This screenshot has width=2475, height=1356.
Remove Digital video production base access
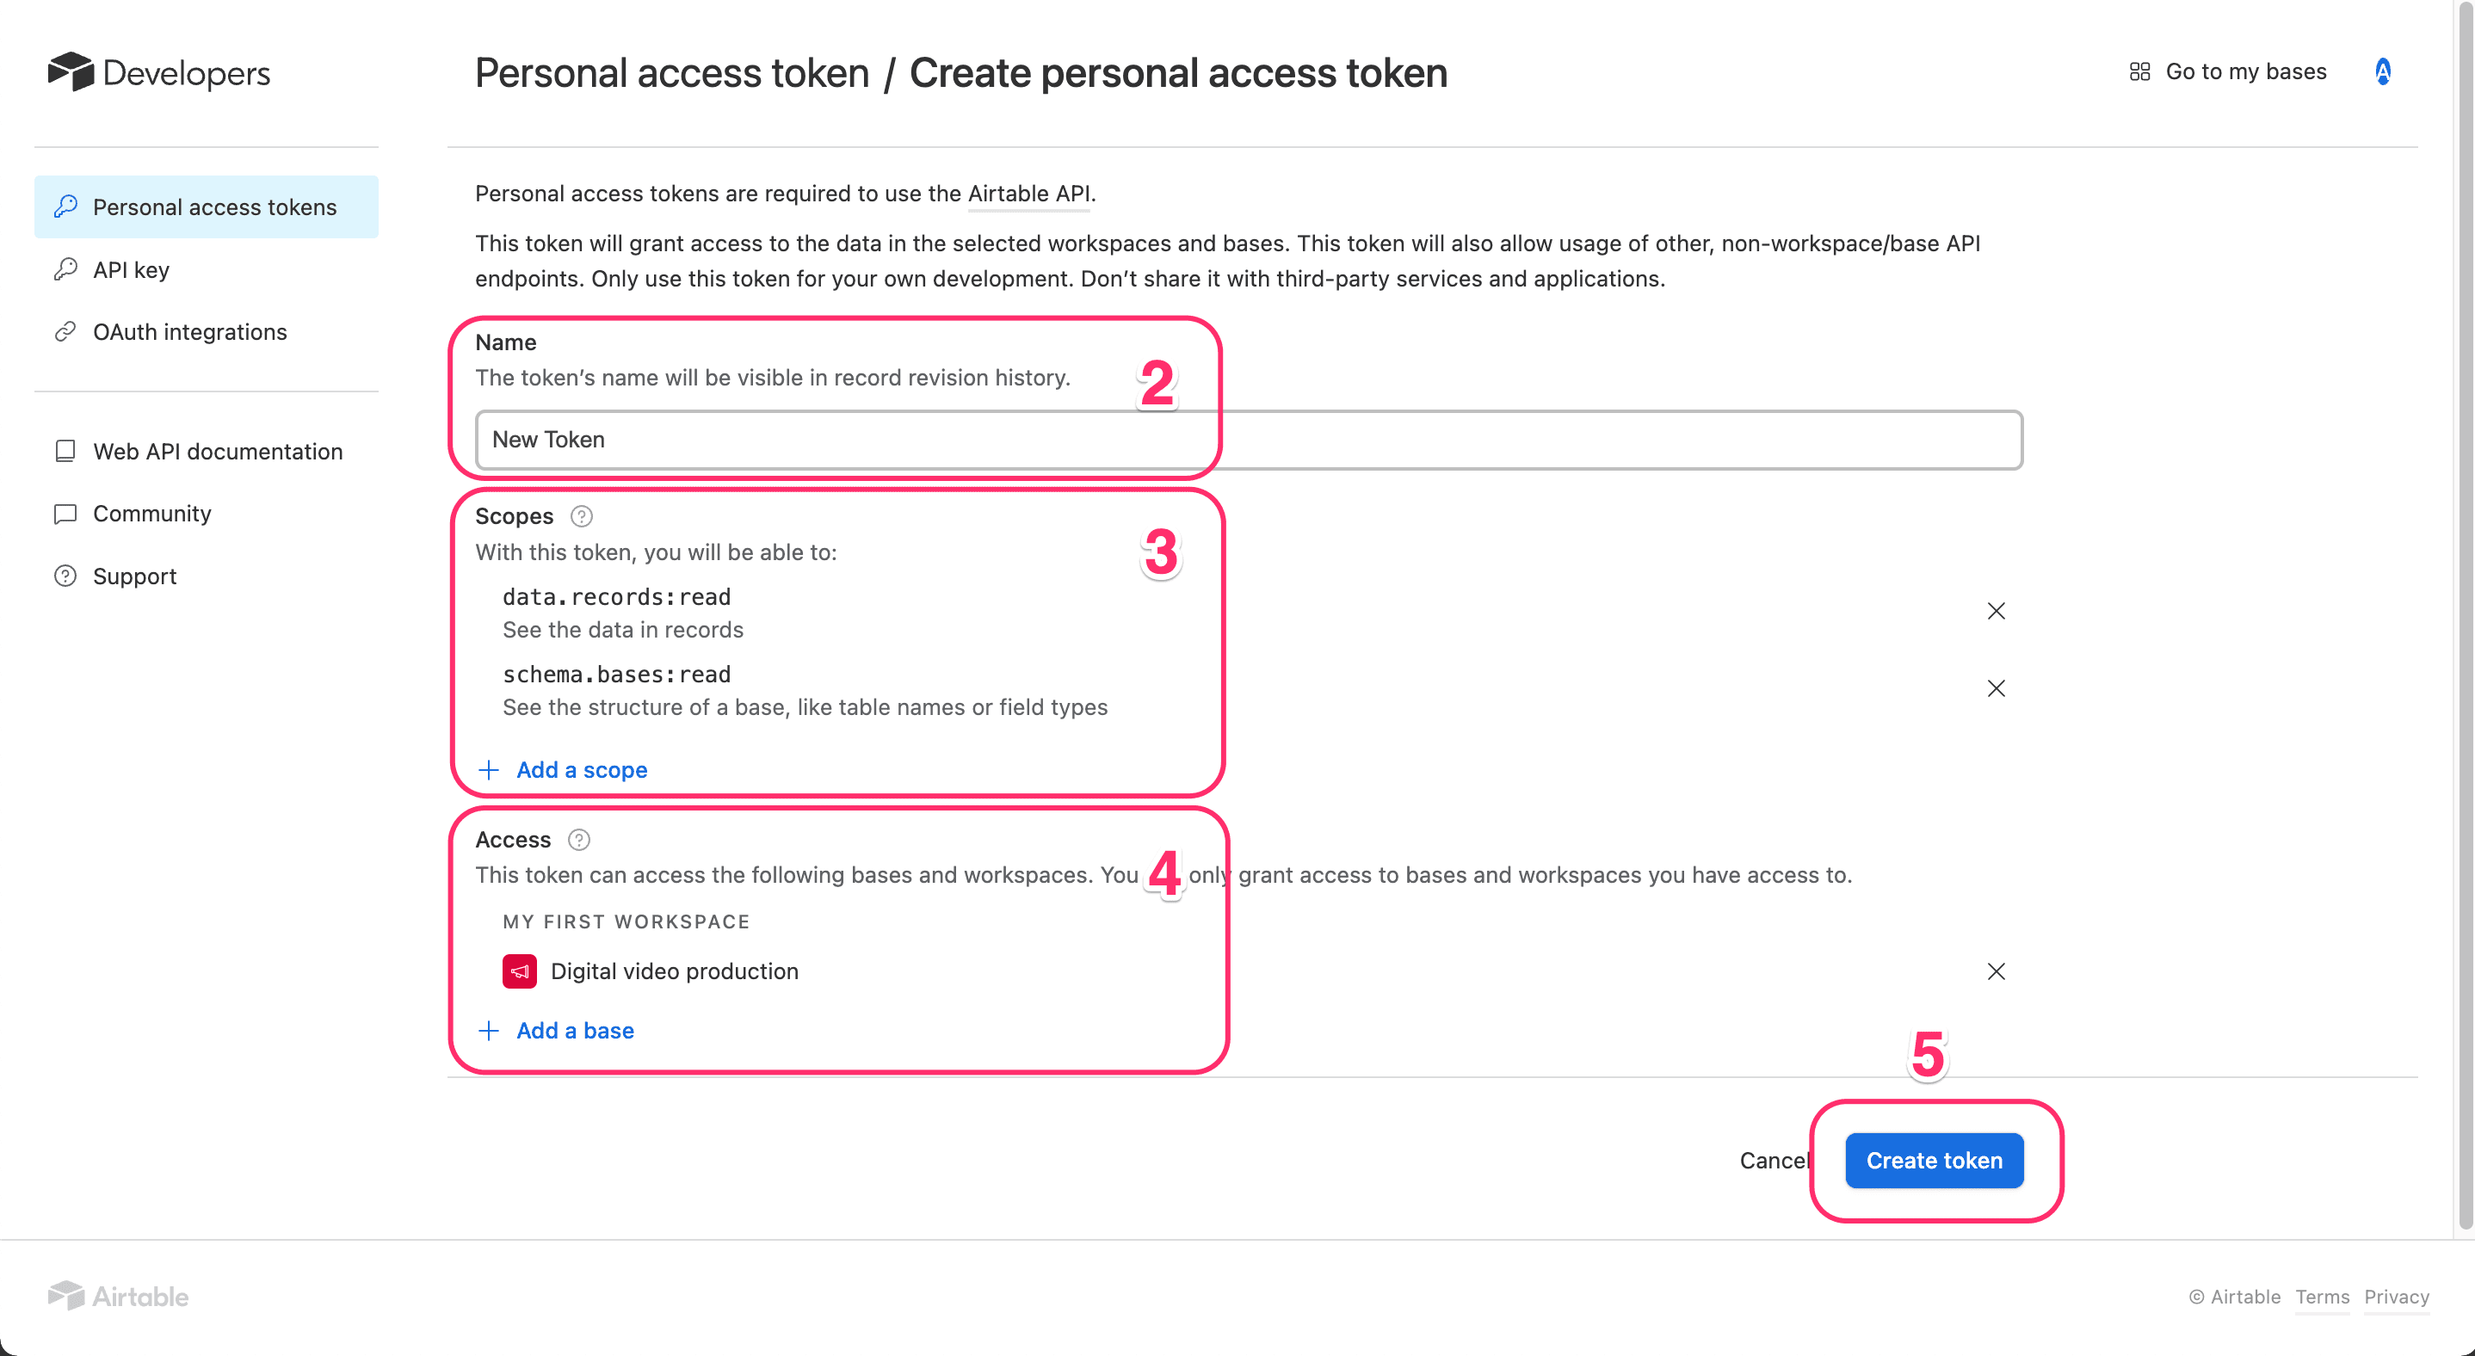click(1996, 972)
